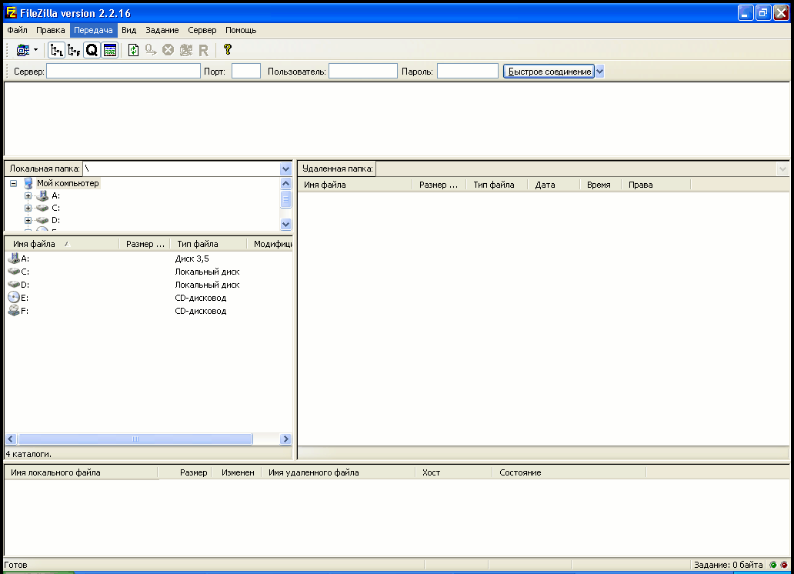The width and height of the screenshot is (794, 574).
Task: Open the Вид menu
Action: [128, 30]
